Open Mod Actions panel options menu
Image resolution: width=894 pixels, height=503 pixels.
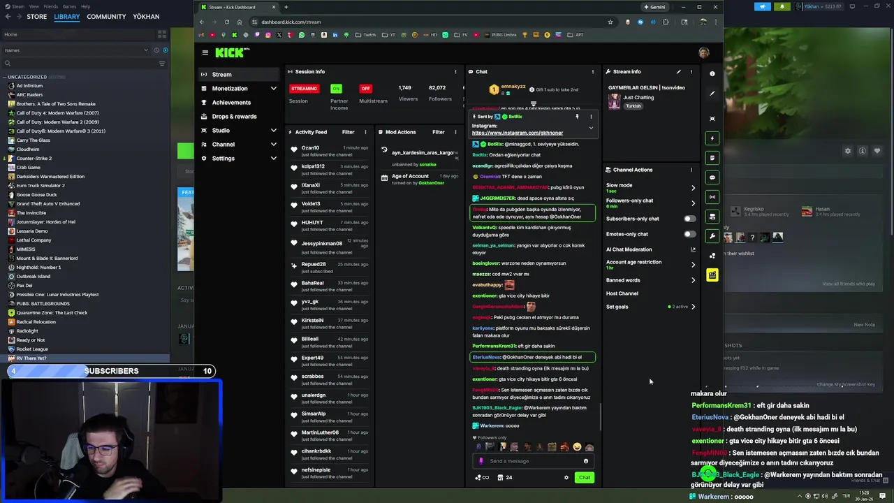(455, 132)
